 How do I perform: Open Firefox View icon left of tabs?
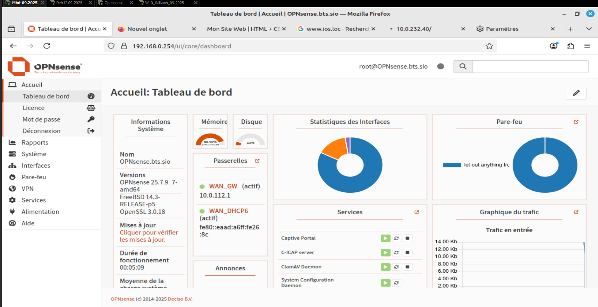click(11, 29)
